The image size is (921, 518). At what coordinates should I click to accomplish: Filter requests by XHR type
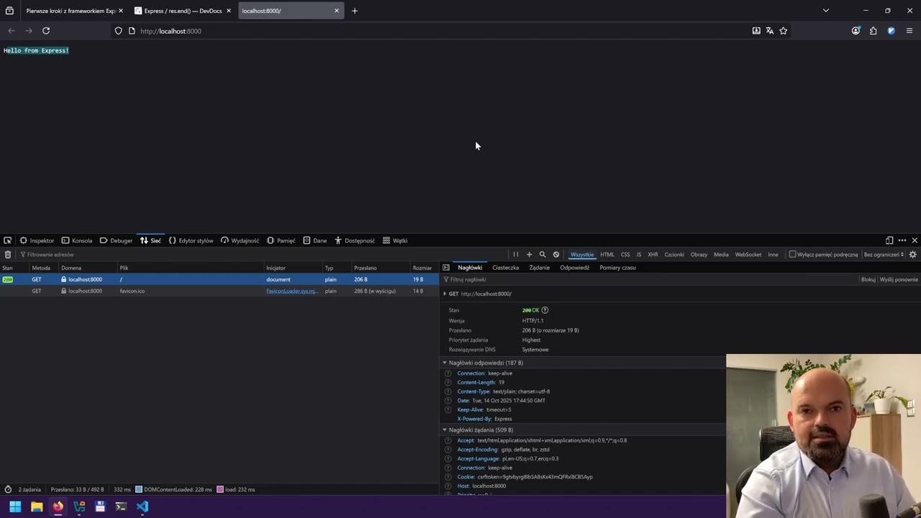(653, 255)
